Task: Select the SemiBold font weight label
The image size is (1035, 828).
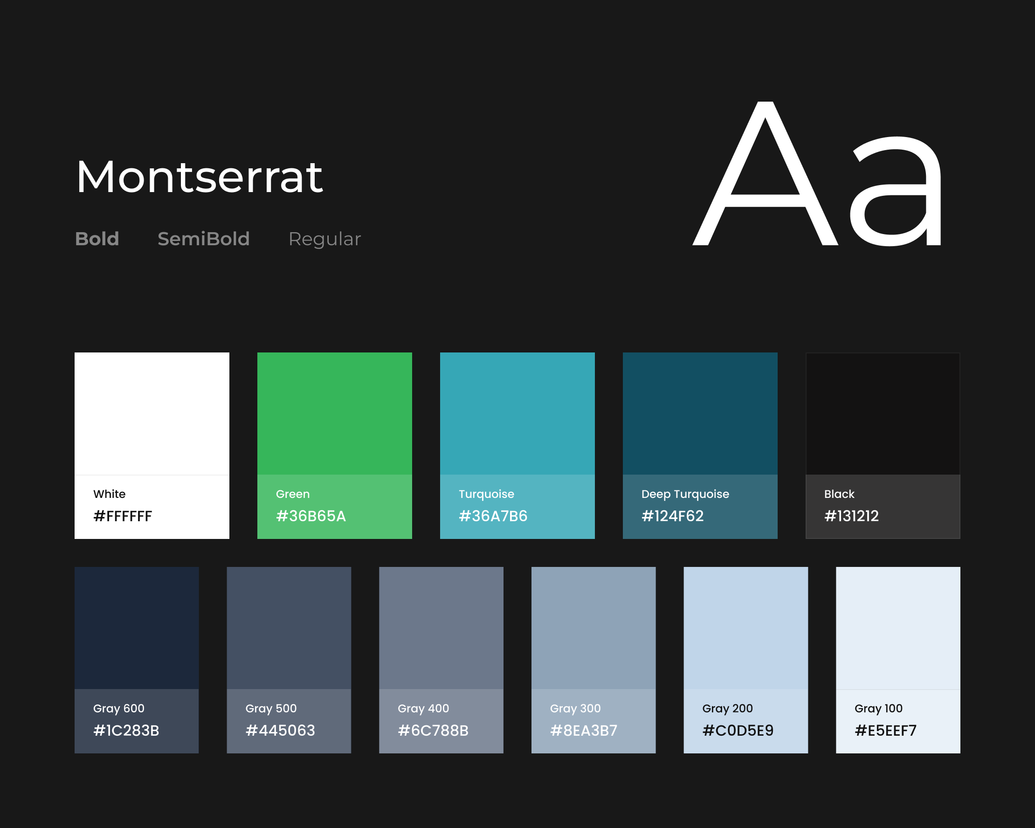Action: coord(204,239)
